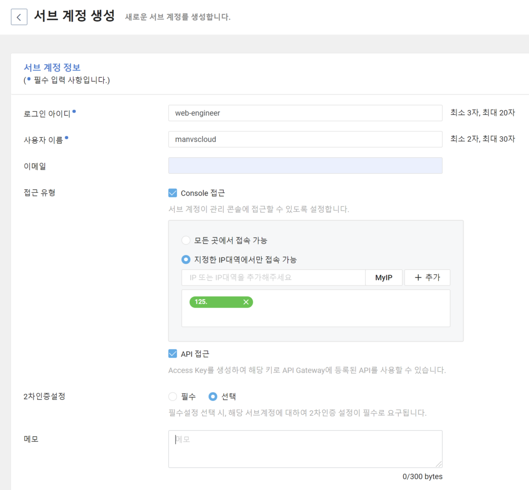Screen dimensions: 529x490
Task: Remove the 125. IP tag via its X icon
Action: [x=246, y=302]
